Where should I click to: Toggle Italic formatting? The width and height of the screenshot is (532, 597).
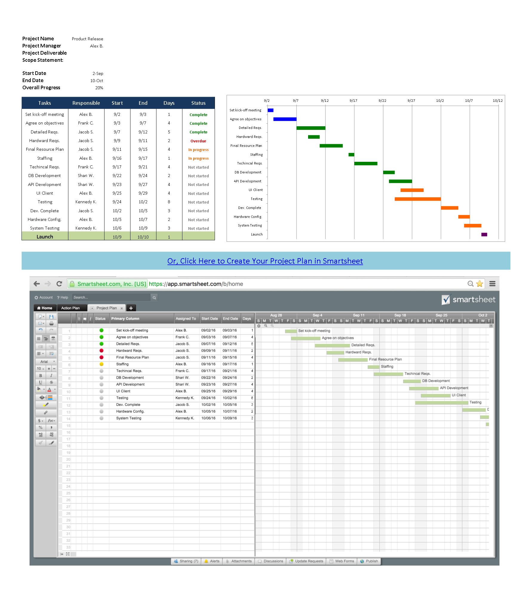51,376
